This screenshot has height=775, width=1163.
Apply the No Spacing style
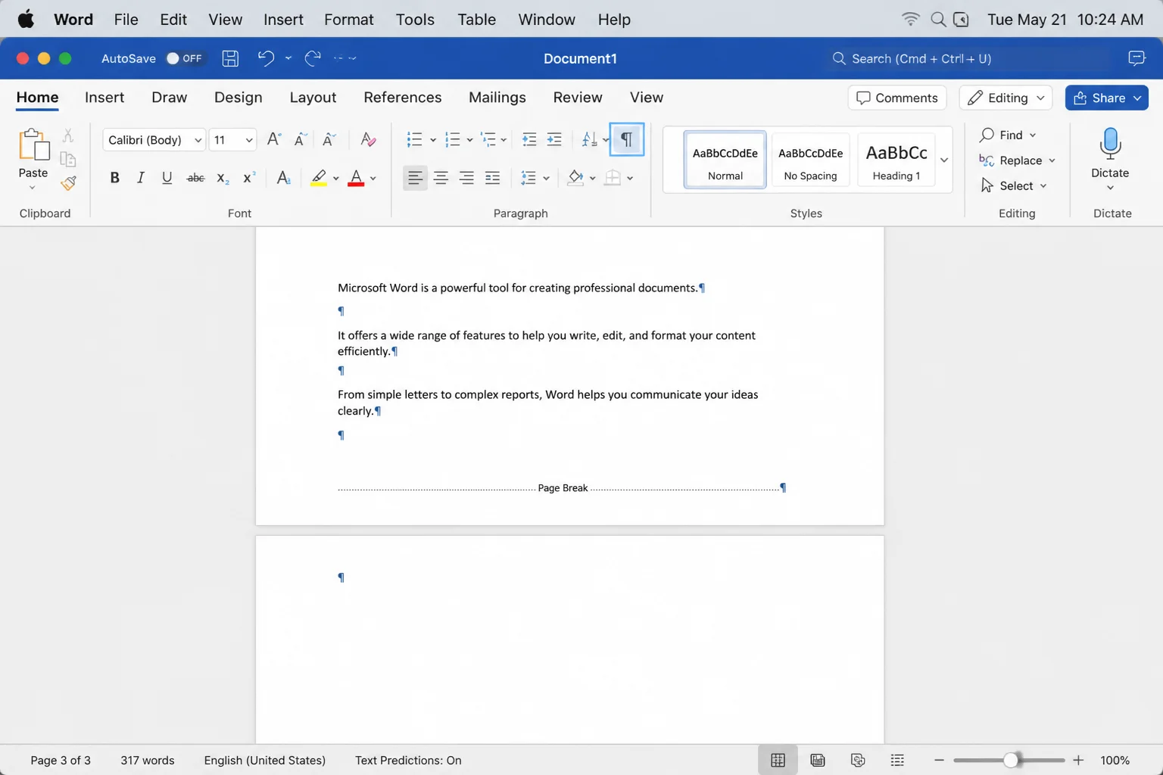coord(811,160)
